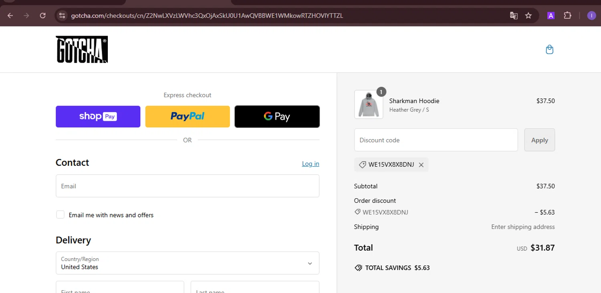Pay with Shop Pay
Image resolution: width=601 pixels, height=293 pixels.
(98, 117)
